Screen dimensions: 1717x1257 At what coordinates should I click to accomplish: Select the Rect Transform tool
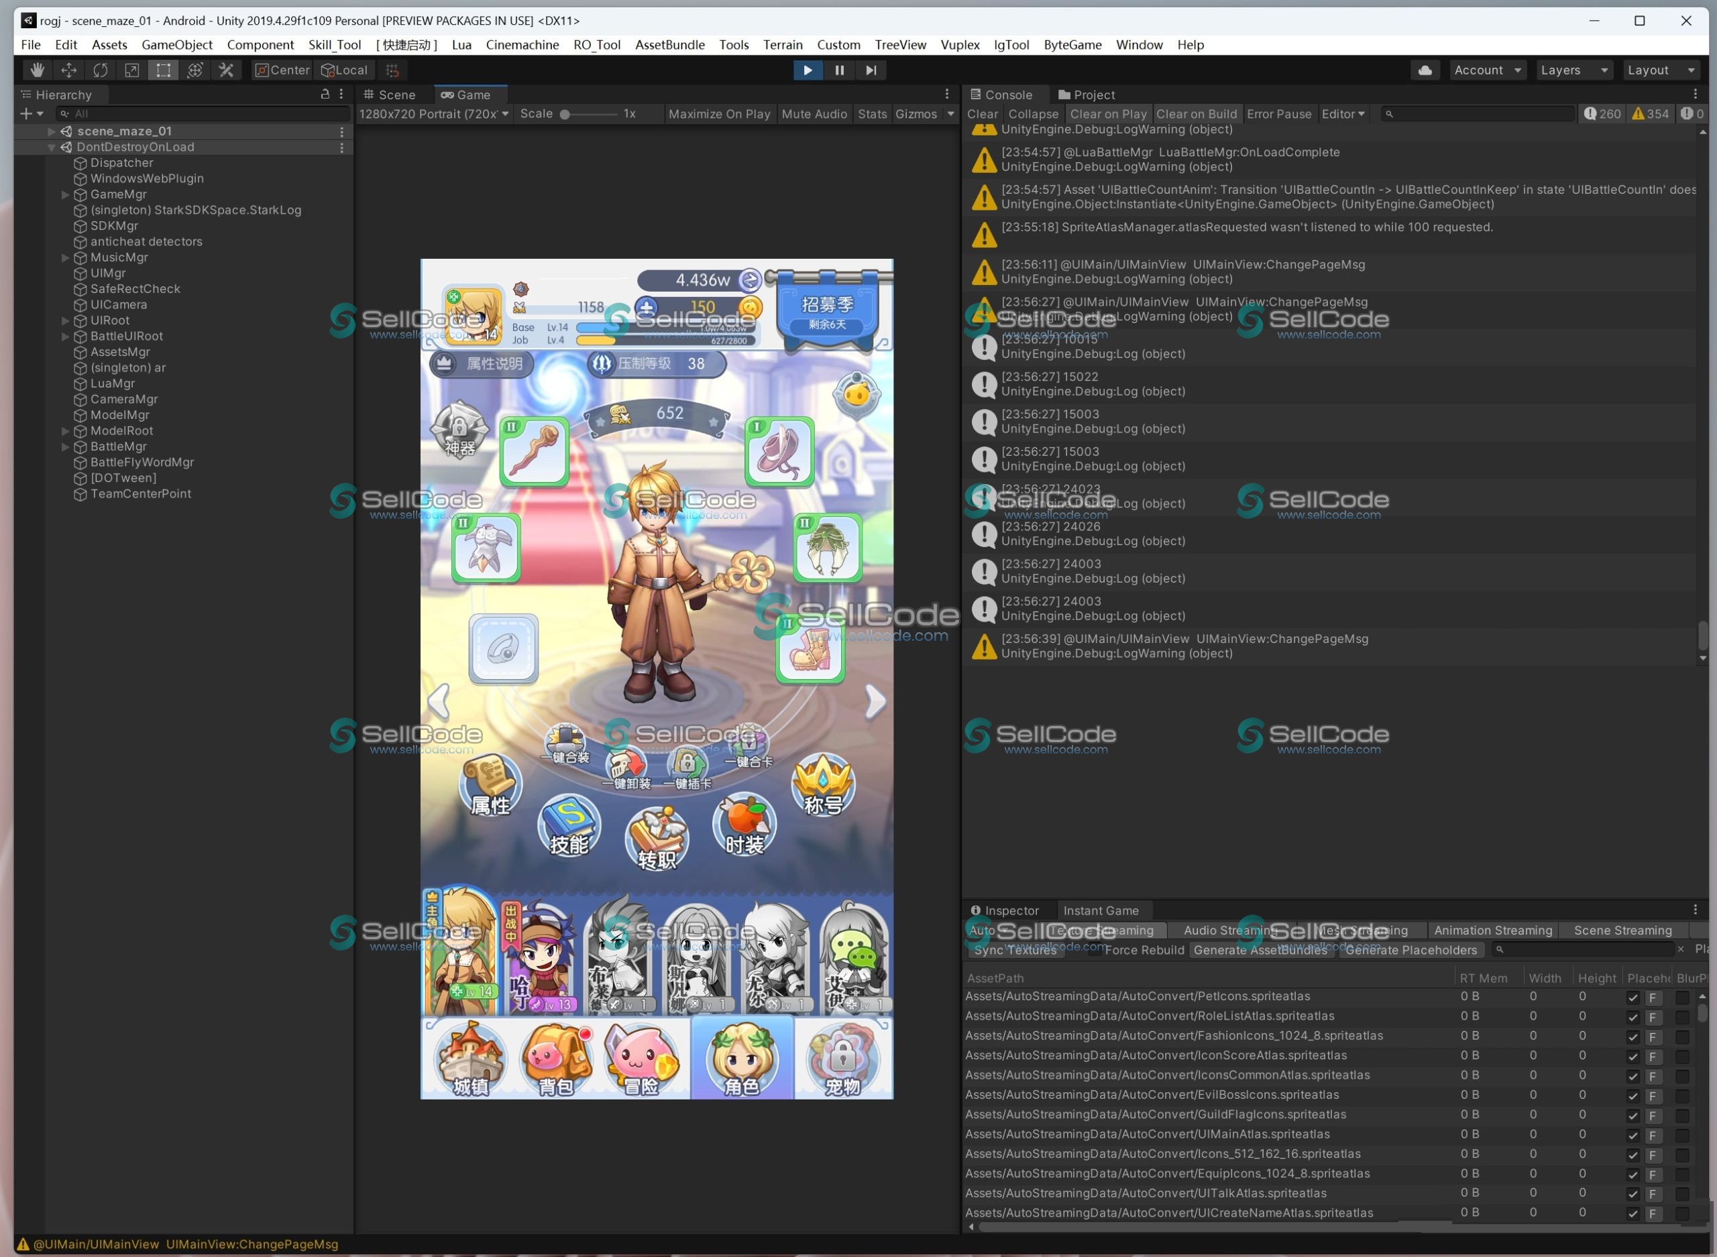point(163,70)
